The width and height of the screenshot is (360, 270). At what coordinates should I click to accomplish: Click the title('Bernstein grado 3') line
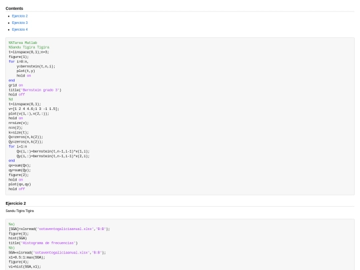pyautogui.click(x=35, y=90)
